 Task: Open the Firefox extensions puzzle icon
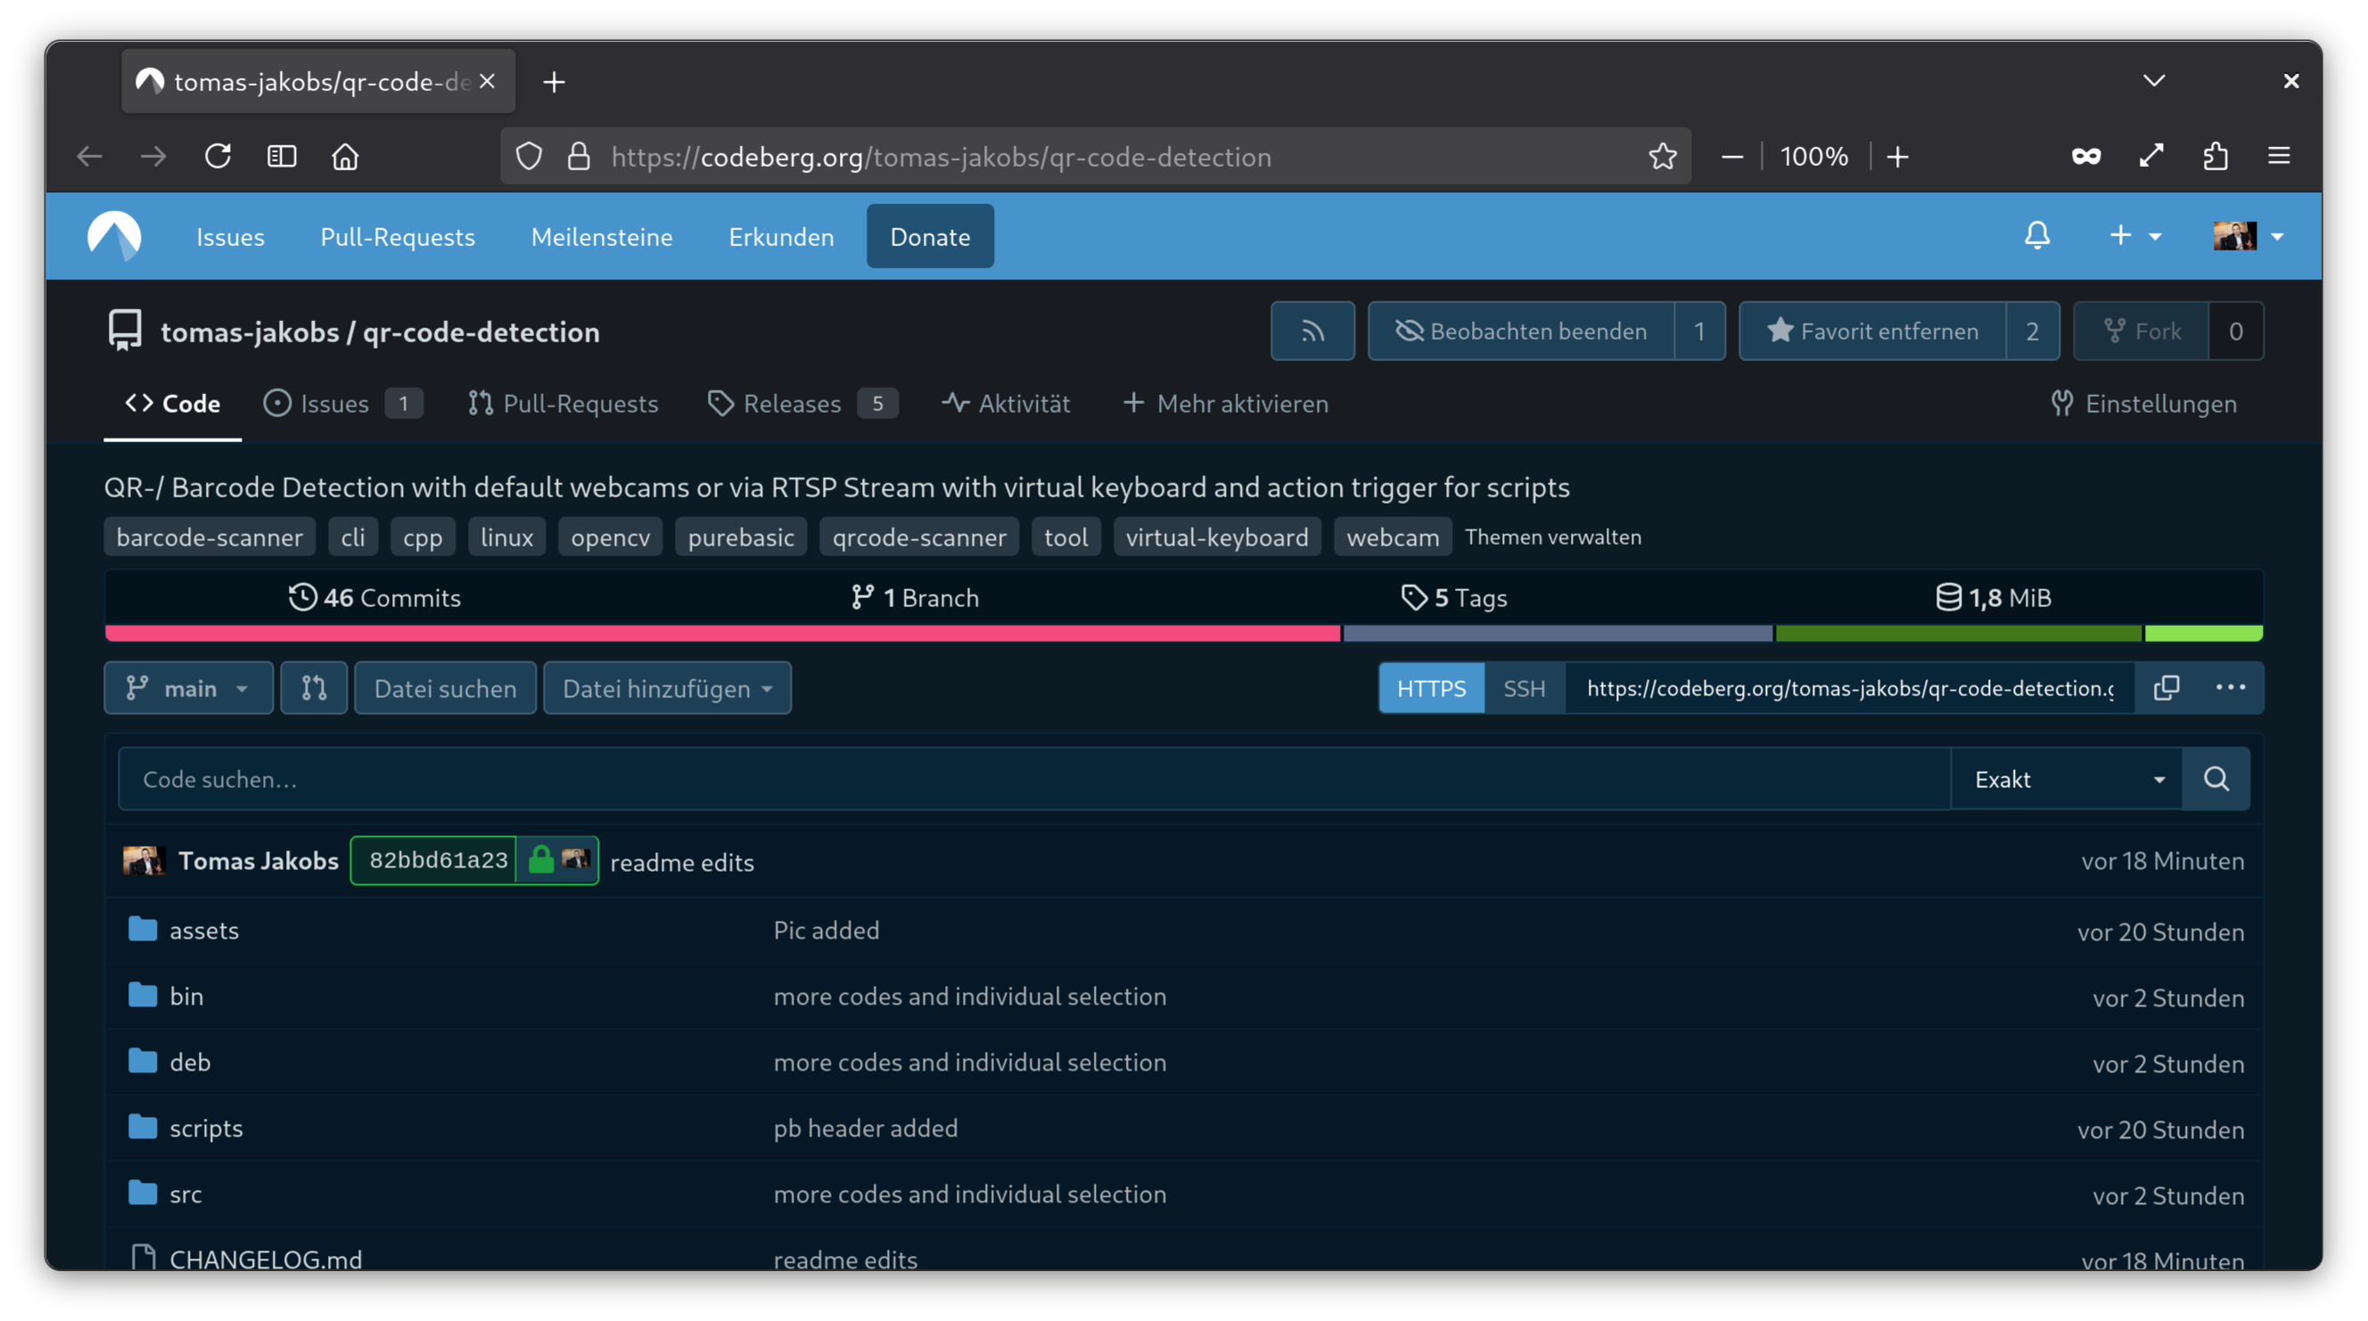tap(2216, 156)
